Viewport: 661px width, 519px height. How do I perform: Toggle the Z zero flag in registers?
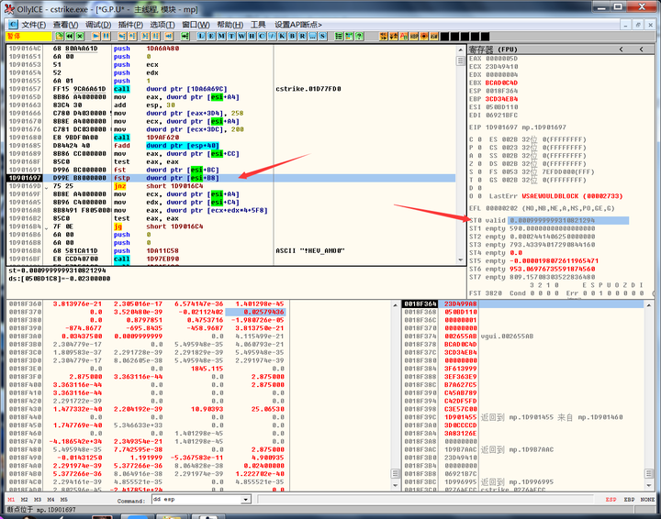pos(482,162)
